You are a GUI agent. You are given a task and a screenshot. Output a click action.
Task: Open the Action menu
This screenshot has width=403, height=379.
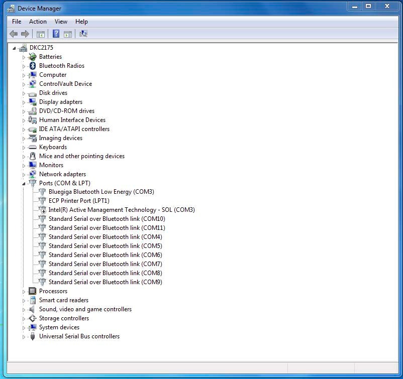click(x=38, y=22)
